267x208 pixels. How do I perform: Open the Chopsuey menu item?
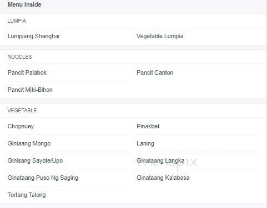pos(21,126)
